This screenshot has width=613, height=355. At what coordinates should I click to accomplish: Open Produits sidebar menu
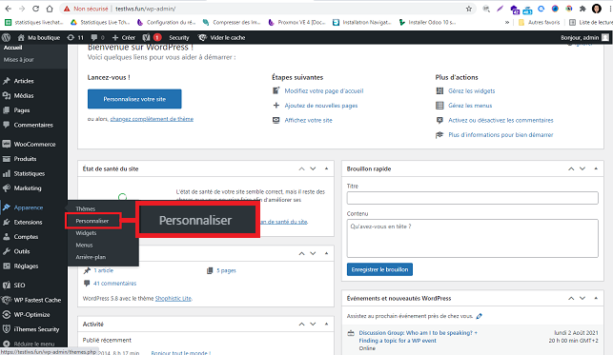tap(25, 159)
